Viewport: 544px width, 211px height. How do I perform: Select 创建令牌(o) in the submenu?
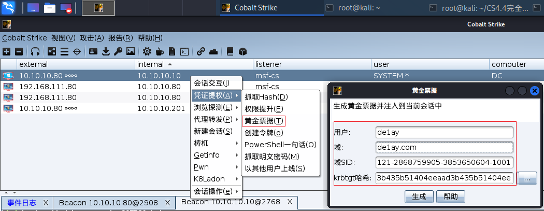pyautogui.click(x=280, y=133)
